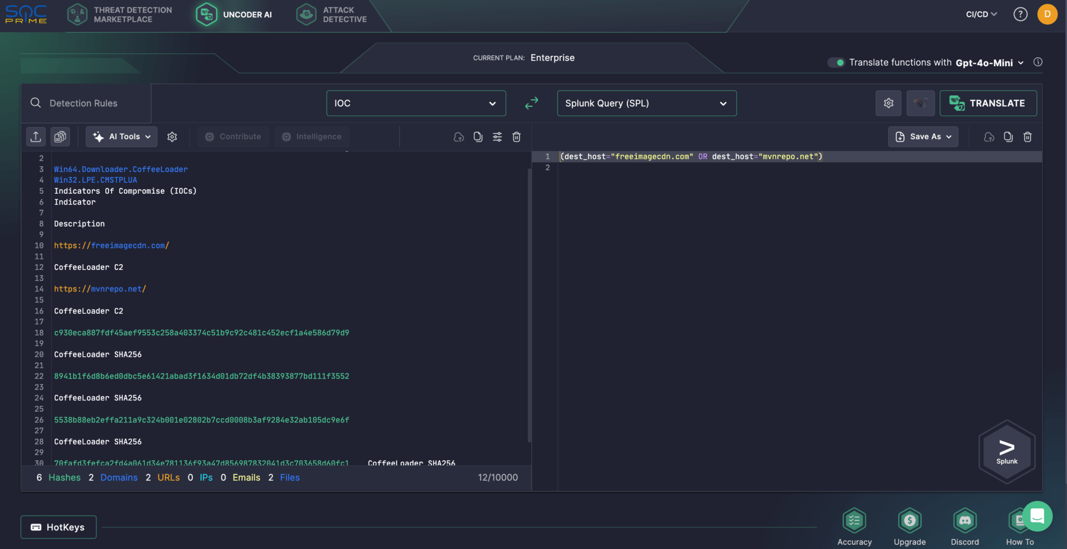Toggle Translate functions with Gpt-4o-Mini
The width and height of the screenshot is (1067, 549).
tap(837, 62)
